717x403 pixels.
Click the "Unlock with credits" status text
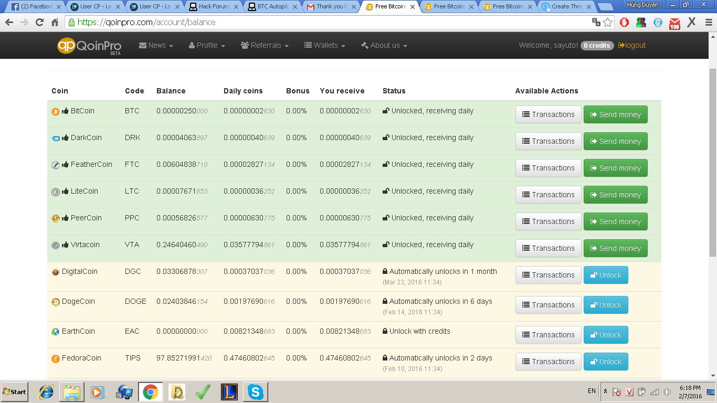[x=419, y=332]
